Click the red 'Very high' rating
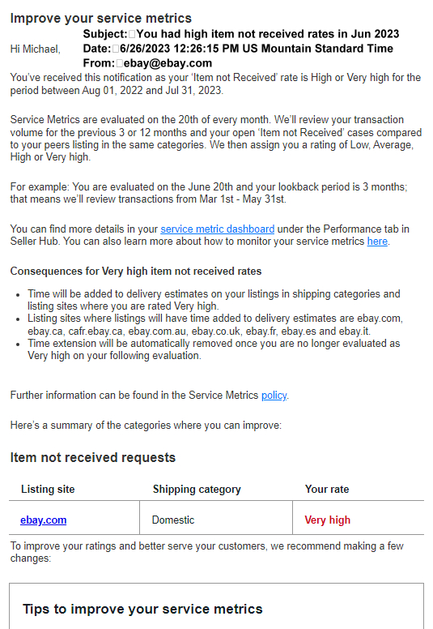The height and width of the screenshot is (629, 433). click(x=327, y=520)
